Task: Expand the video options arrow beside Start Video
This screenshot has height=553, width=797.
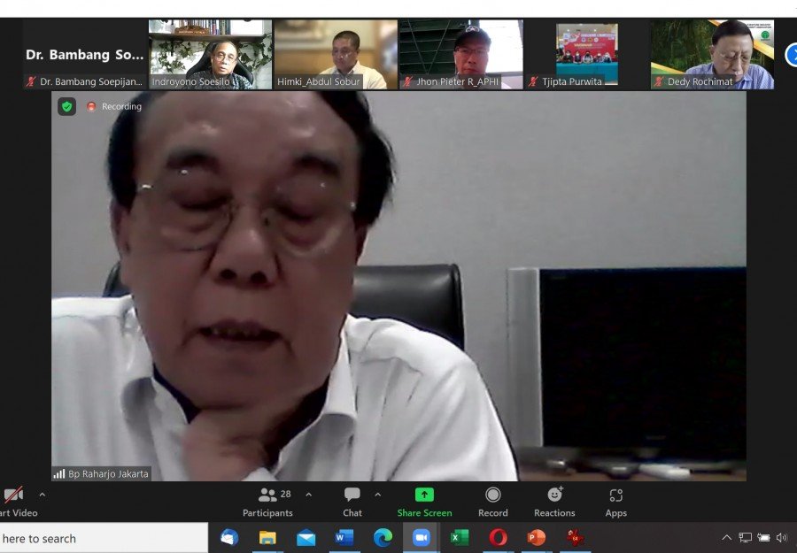Action: point(43,495)
